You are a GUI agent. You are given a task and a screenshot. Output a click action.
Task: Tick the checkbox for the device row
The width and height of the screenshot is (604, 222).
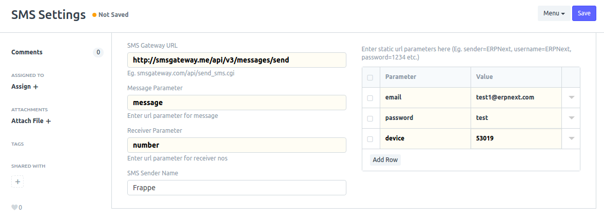pos(370,139)
